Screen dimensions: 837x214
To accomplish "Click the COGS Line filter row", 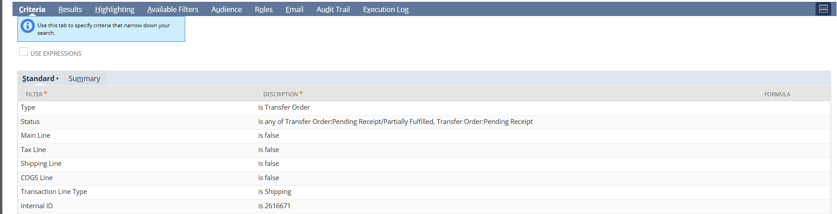I will (x=37, y=178).
